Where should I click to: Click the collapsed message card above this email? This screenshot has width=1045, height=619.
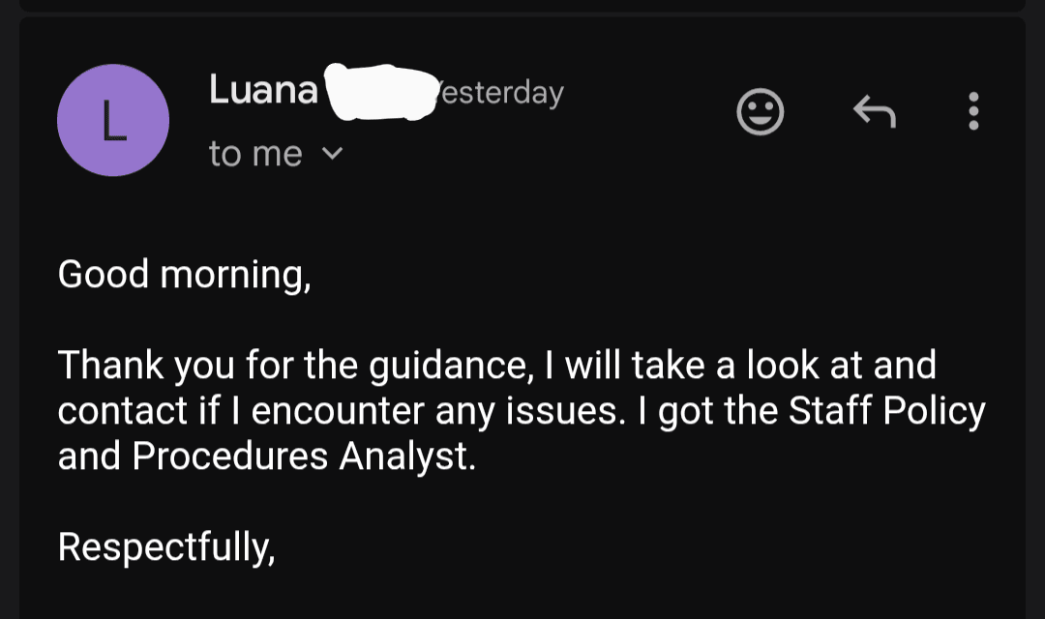tap(522, 6)
